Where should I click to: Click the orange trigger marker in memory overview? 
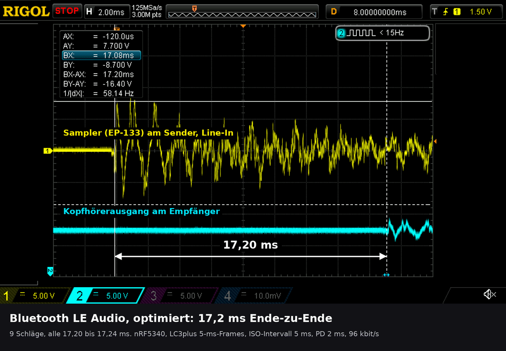194,8
